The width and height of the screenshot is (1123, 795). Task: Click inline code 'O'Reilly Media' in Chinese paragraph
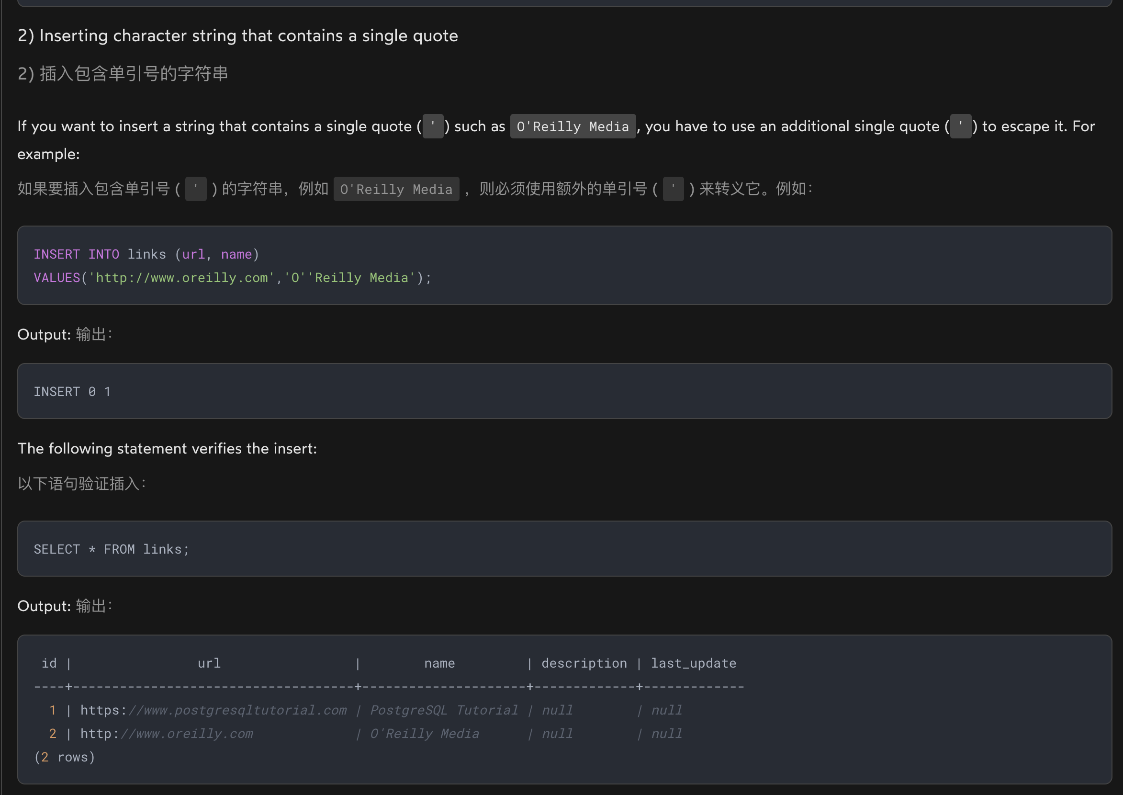(x=396, y=189)
